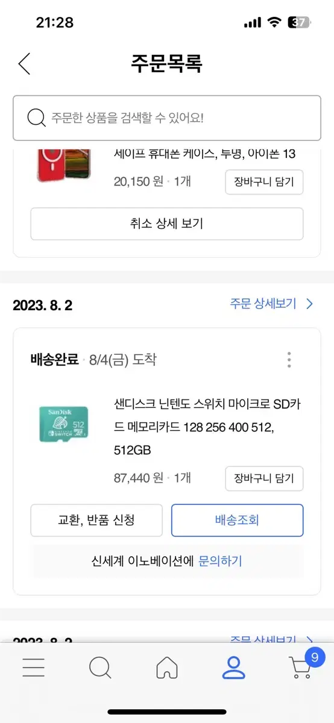334x723 pixels.
Task: Open the hamburger menu in bottom bar
Action: click(33, 667)
